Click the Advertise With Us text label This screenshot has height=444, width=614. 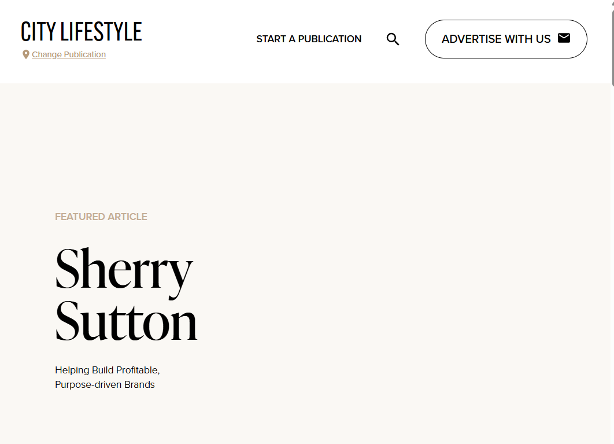coord(496,39)
